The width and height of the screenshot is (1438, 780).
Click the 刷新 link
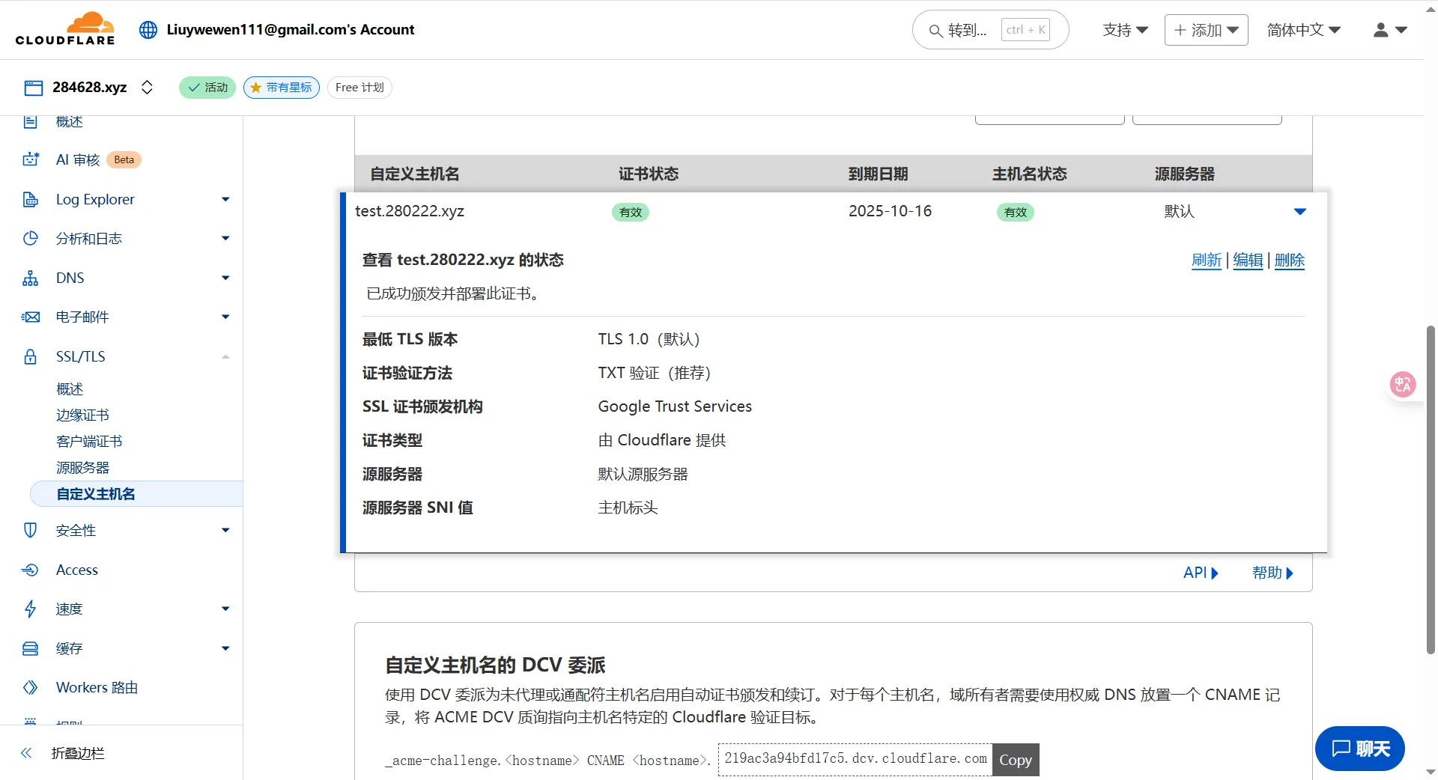pyautogui.click(x=1206, y=260)
